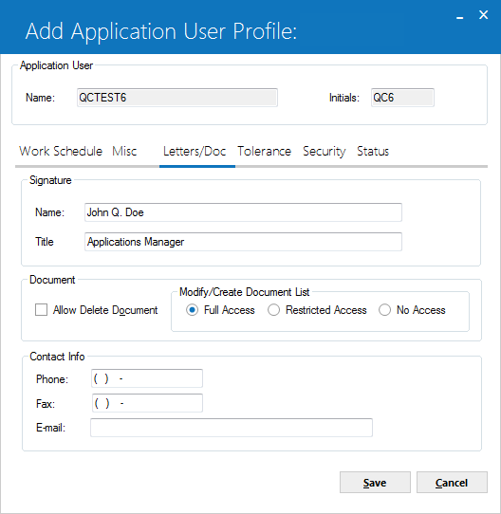This screenshot has height=514, width=501.
Task: Close the Add Application User Profile dialog
Action: tap(483, 15)
